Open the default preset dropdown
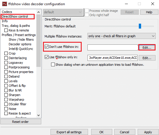The width and height of the screenshot is (159, 135). [x=63, y=12]
